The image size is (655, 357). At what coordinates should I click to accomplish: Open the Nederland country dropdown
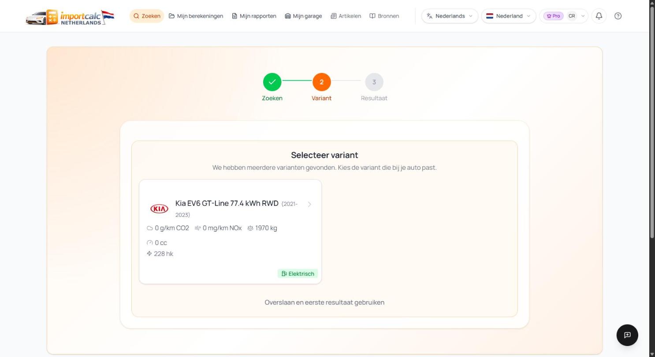pos(508,16)
